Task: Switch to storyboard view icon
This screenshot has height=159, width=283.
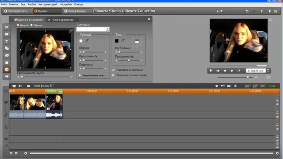Action: pos(248,86)
